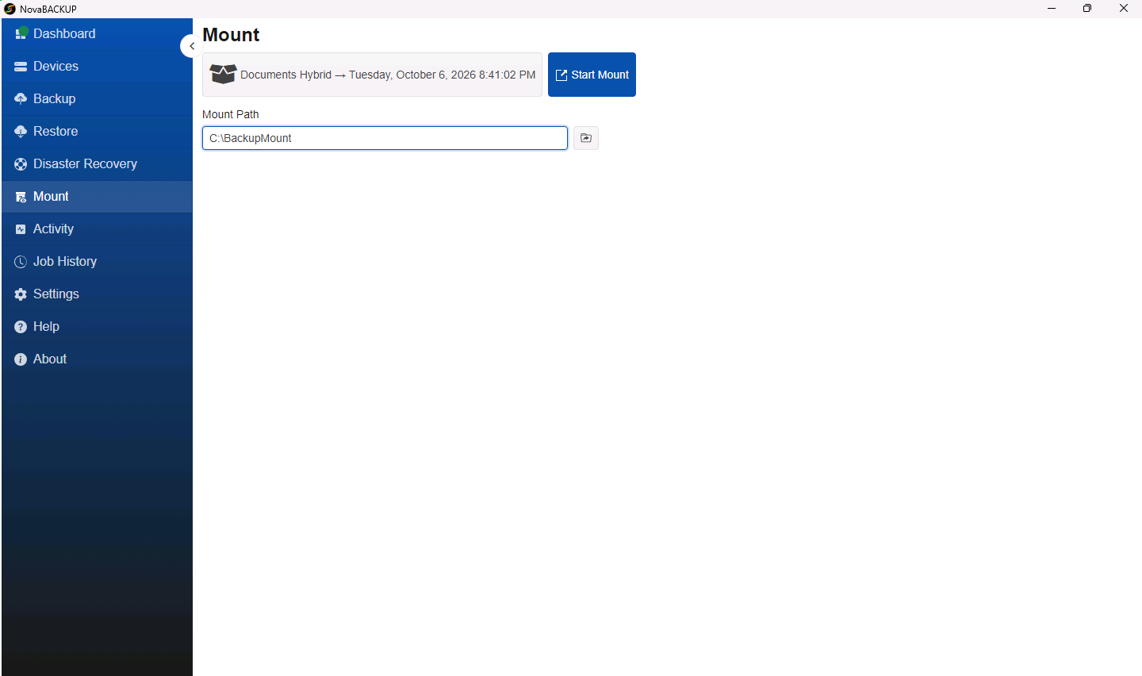Show the About page
This screenshot has width=1142, height=676.
pyautogui.click(x=97, y=359)
